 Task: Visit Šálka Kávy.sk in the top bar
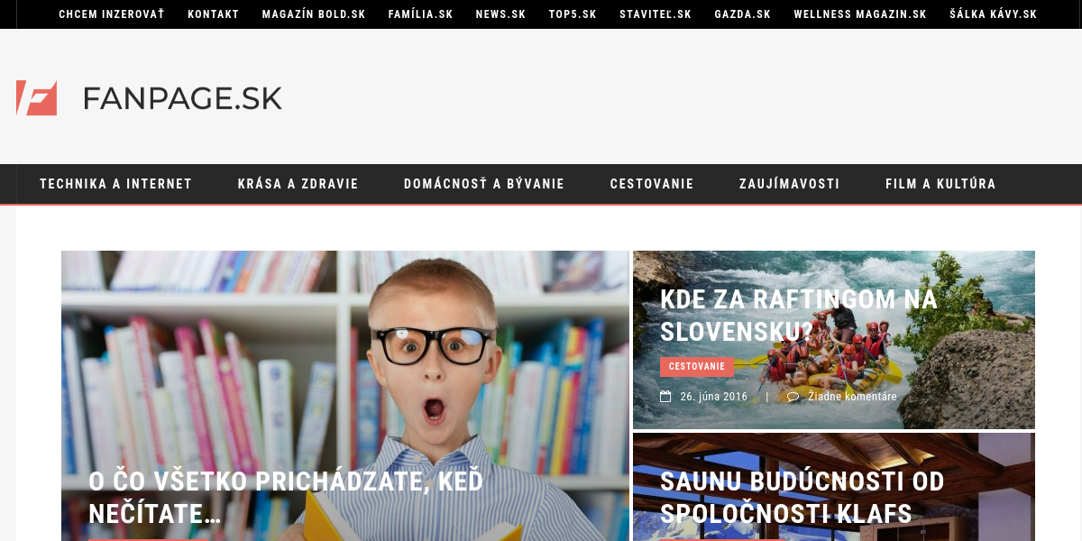(x=994, y=14)
